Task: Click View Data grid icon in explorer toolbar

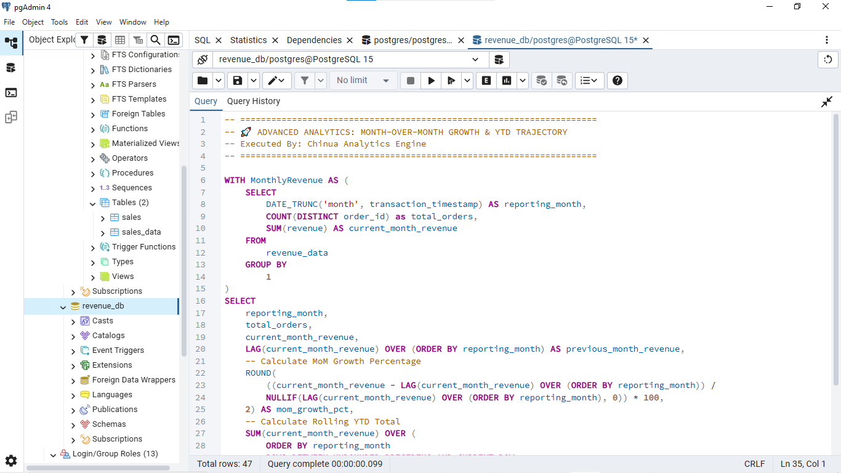Action: pos(120,40)
